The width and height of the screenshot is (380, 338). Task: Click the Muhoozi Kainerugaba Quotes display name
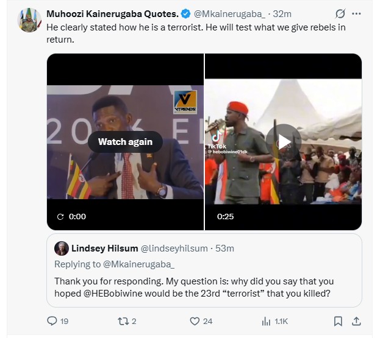tap(113, 14)
